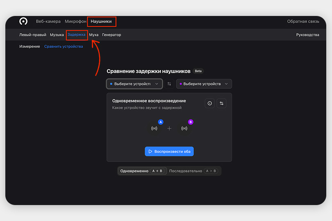Screen dimensions: 332x221
Task: Click the purple B badge
Action: pos(191,122)
